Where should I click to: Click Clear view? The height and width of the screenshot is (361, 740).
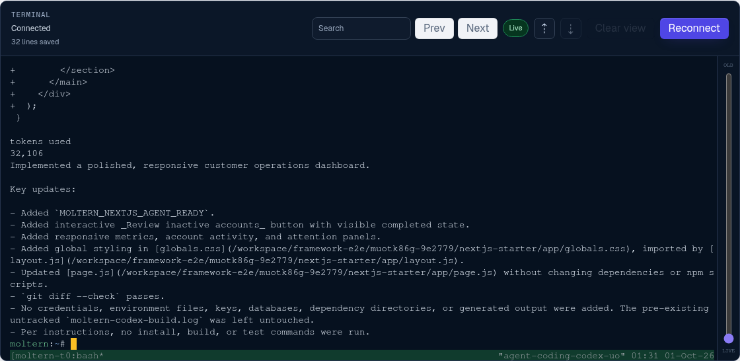coord(620,28)
